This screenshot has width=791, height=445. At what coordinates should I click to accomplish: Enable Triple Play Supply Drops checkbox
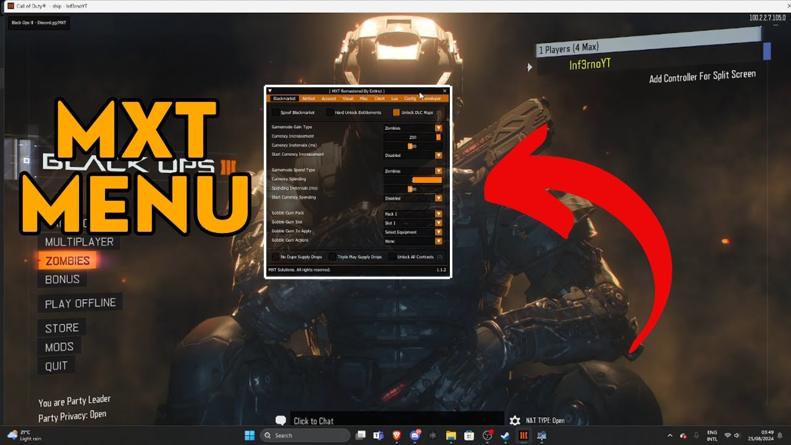(x=332, y=256)
